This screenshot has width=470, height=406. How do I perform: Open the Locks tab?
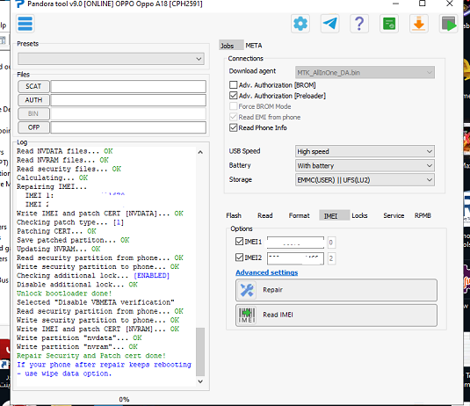click(359, 215)
